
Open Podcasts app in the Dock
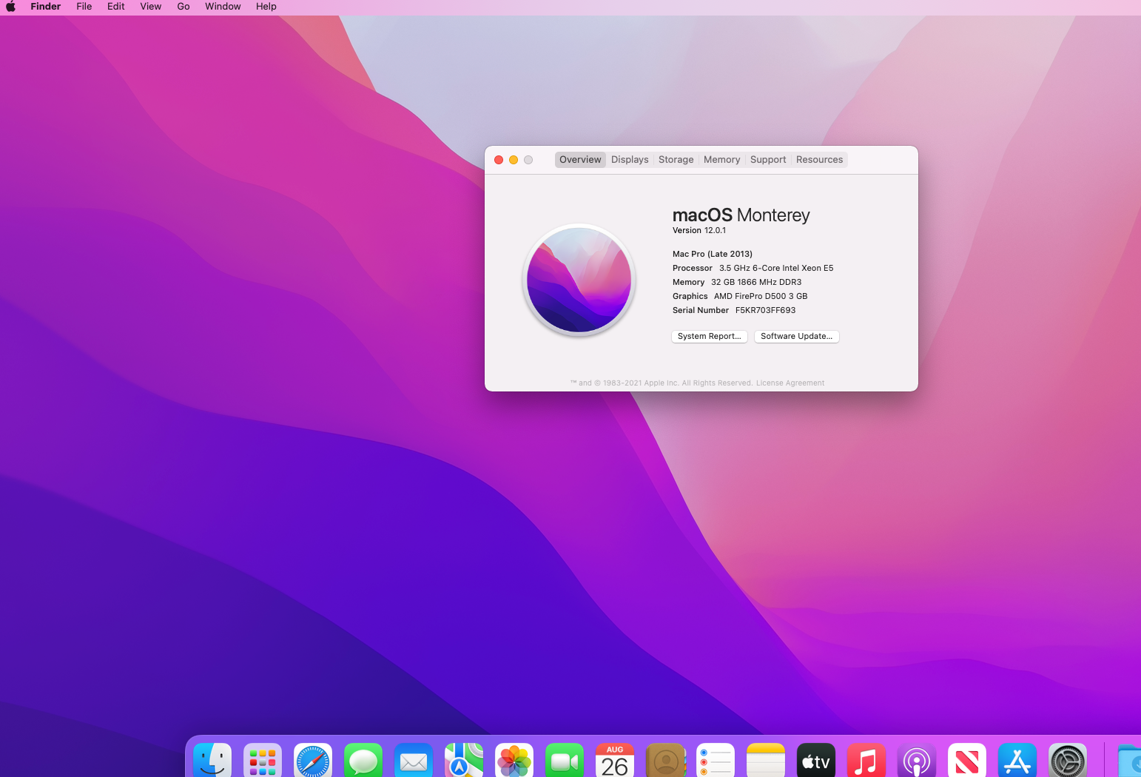(x=917, y=761)
